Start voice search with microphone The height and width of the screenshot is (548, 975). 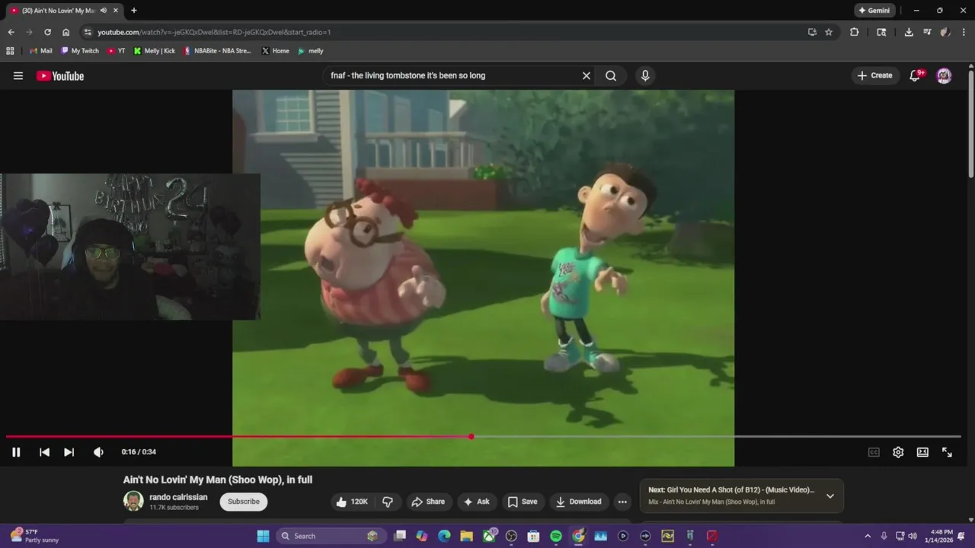tap(645, 75)
